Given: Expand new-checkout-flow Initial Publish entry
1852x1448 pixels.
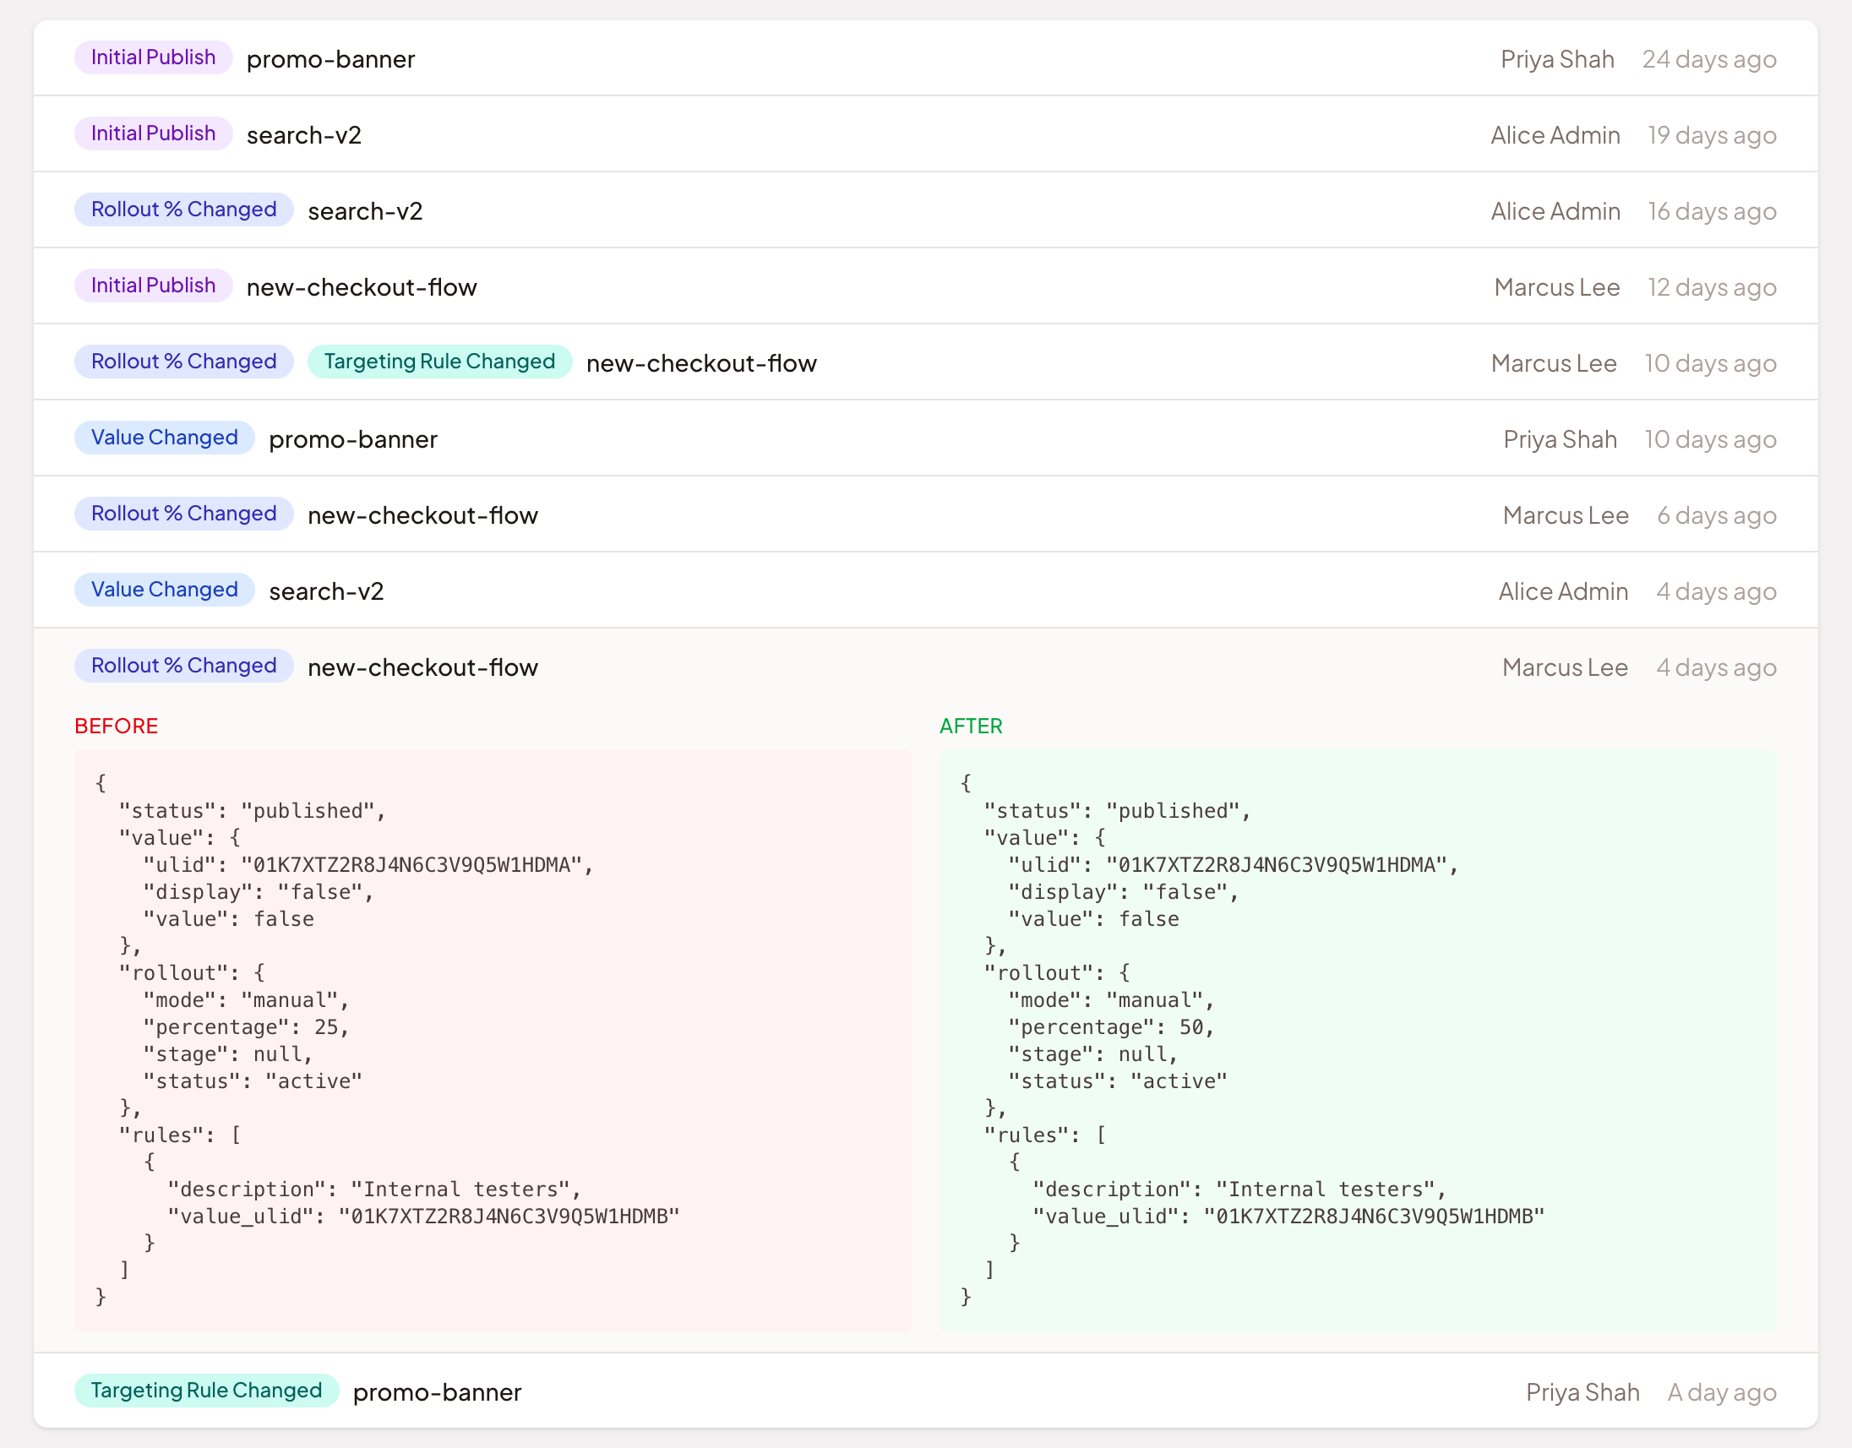Looking at the screenshot, I should [x=925, y=286].
